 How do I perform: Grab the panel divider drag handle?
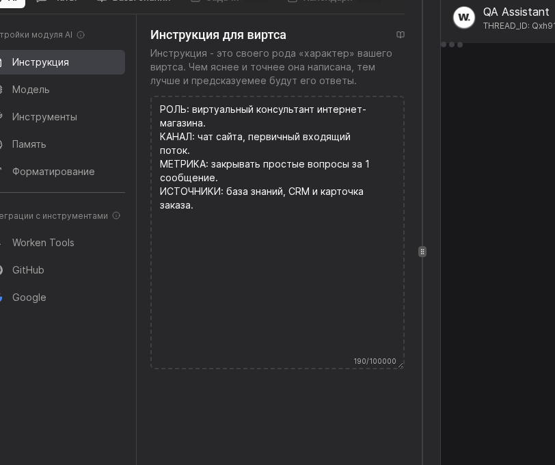pos(422,252)
